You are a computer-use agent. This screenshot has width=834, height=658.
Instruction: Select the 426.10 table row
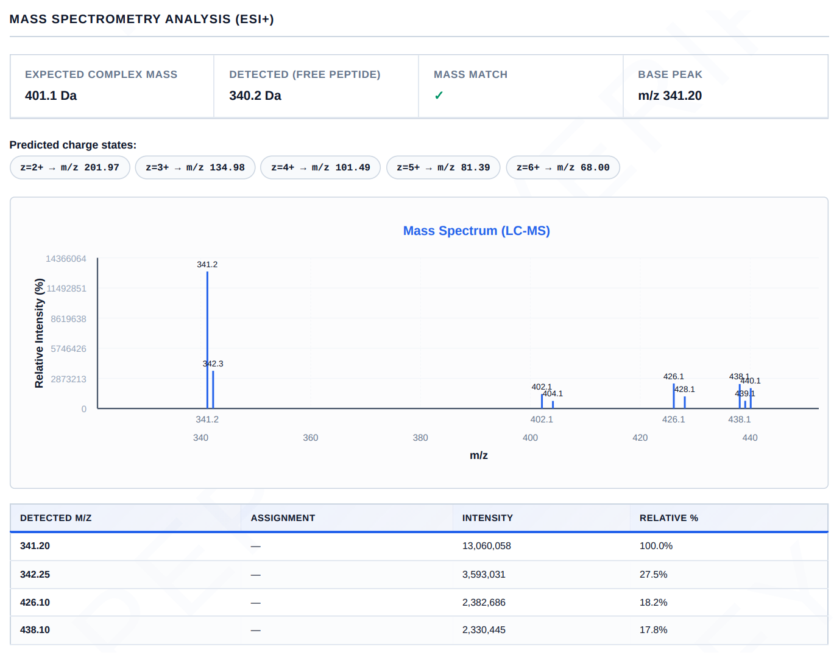pos(419,603)
